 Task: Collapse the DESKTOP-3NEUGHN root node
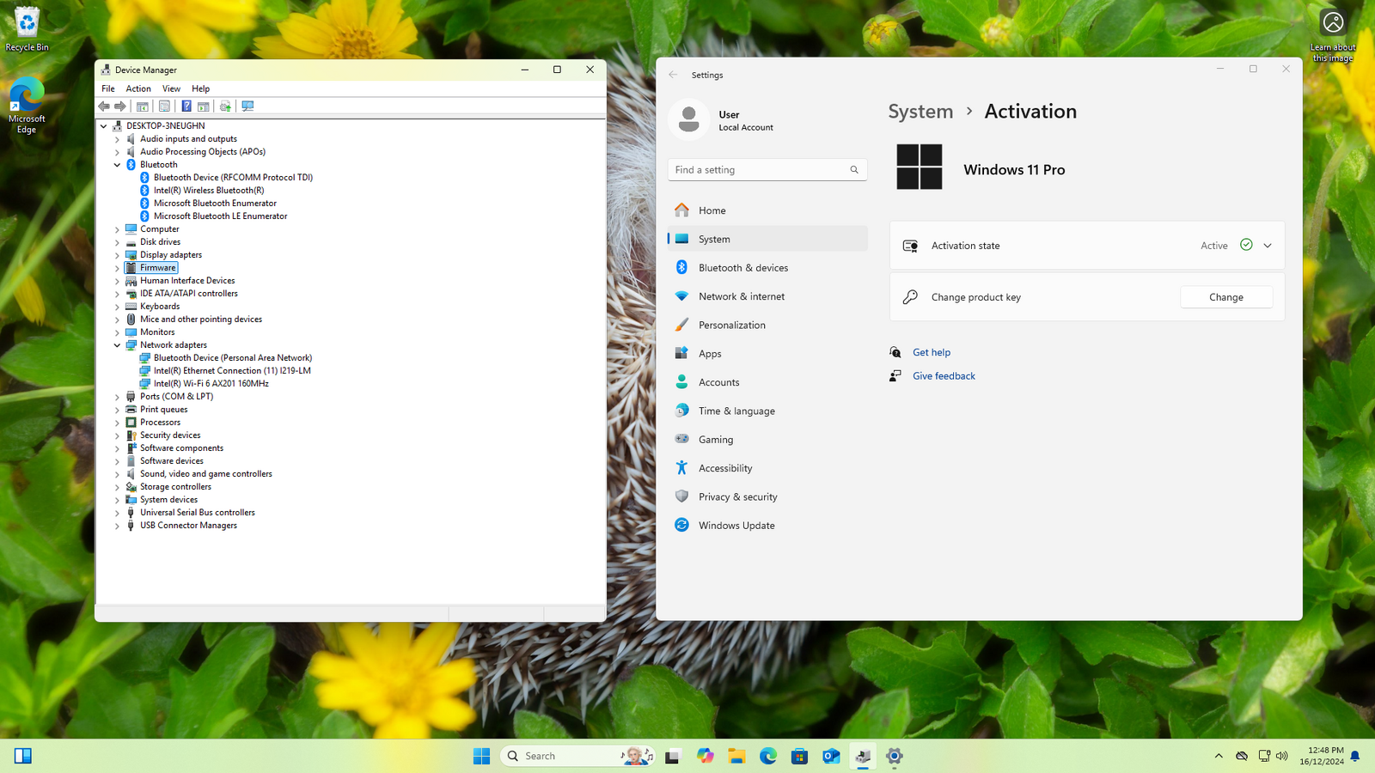(104, 126)
